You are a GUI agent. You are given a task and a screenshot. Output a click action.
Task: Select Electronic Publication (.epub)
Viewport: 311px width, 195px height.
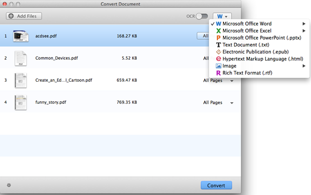pyautogui.click(x=259, y=52)
